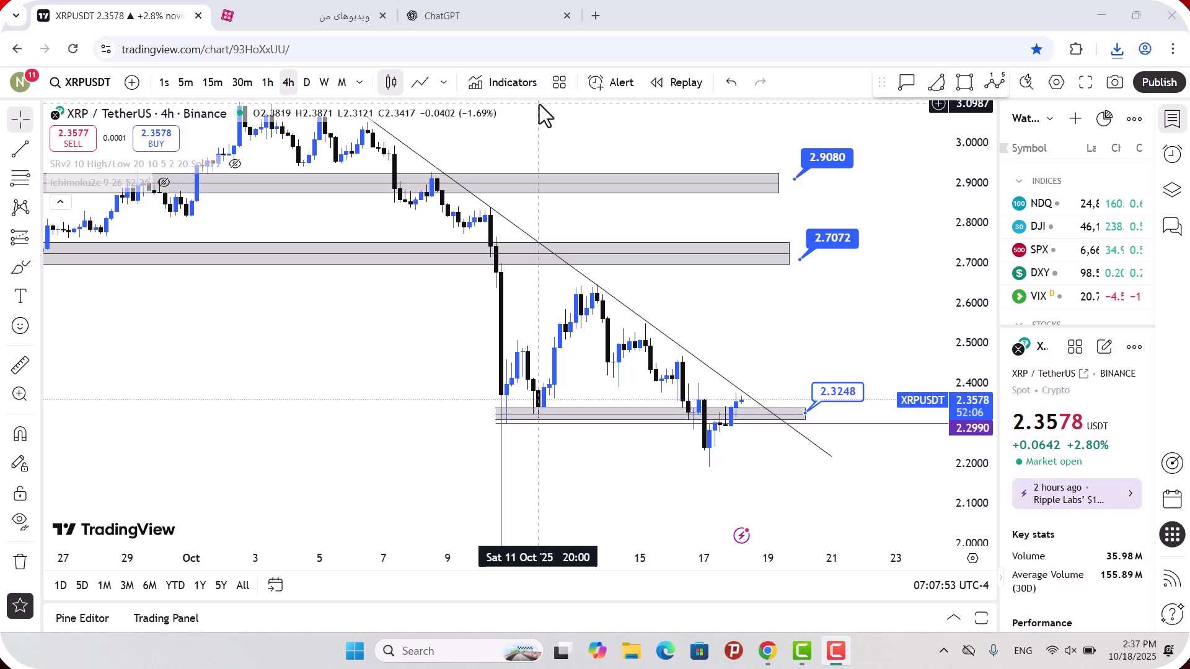Open the alerts clock sidebar icon
This screenshot has height=669, width=1190.
pos(1172,154)
